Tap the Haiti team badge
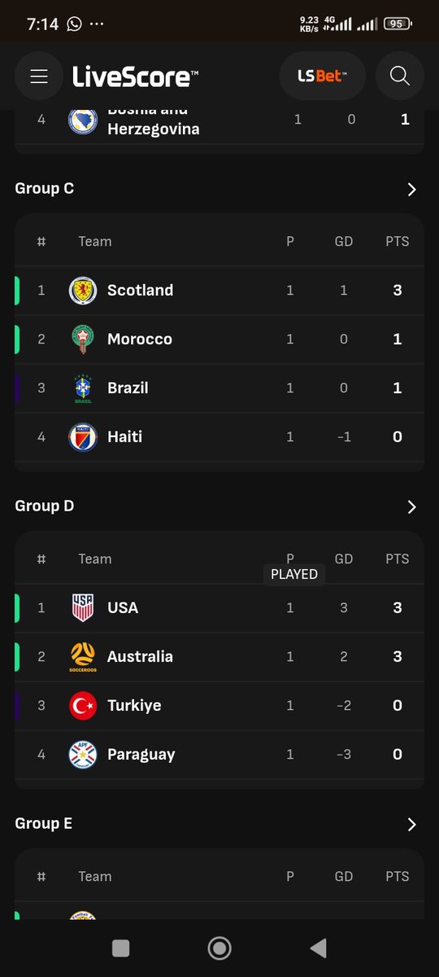The width and height of the screenshot is (439, 977). [x=83, y=437]
